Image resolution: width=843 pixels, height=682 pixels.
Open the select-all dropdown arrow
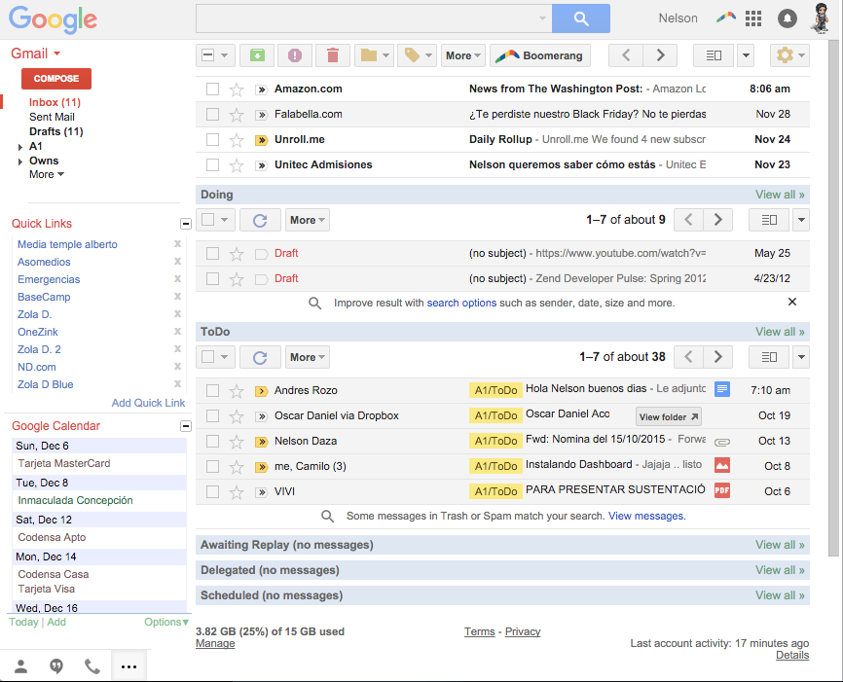click(226, 55)
